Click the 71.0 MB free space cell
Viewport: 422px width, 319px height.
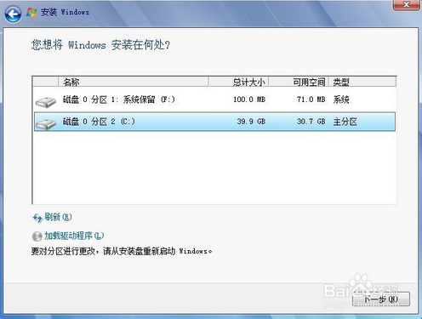click(311, 100)
